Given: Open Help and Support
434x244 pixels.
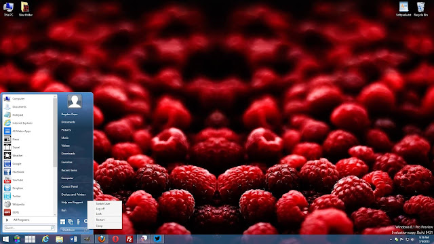Looking at the screenshot, I should click(72, 203).
